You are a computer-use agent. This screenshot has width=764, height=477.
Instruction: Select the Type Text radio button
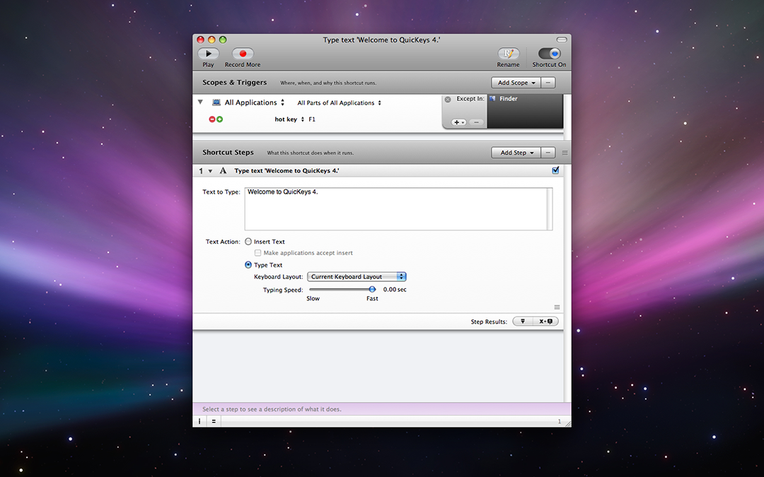(248, 265)
